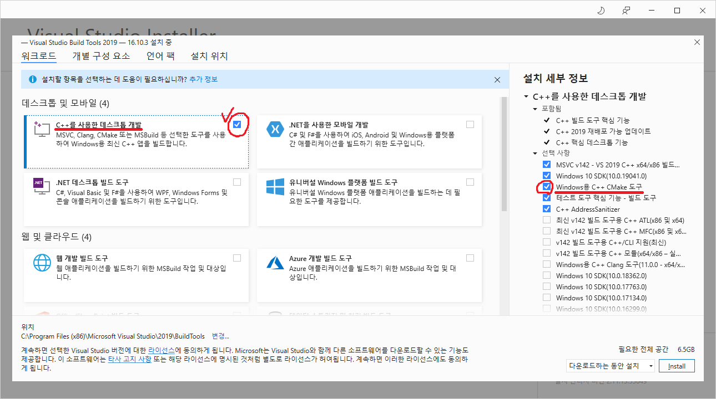Click the Universal Windows Platform Windows logo icon
Viewport: 716px width, 399px height.
(275, 186)
